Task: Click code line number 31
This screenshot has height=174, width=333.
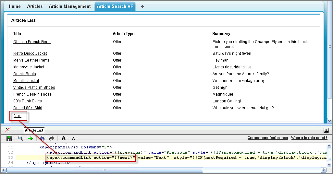Action: (x=11, y=147)
